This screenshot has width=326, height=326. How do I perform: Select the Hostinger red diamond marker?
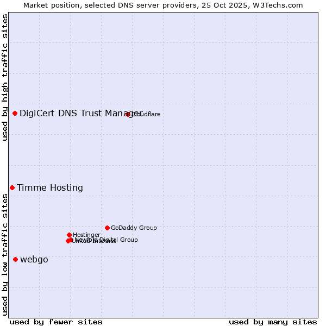[x=70, y=235]
